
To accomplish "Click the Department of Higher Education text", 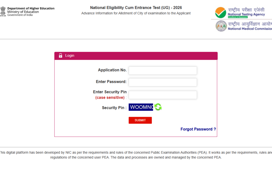I will tap(31, 8).
